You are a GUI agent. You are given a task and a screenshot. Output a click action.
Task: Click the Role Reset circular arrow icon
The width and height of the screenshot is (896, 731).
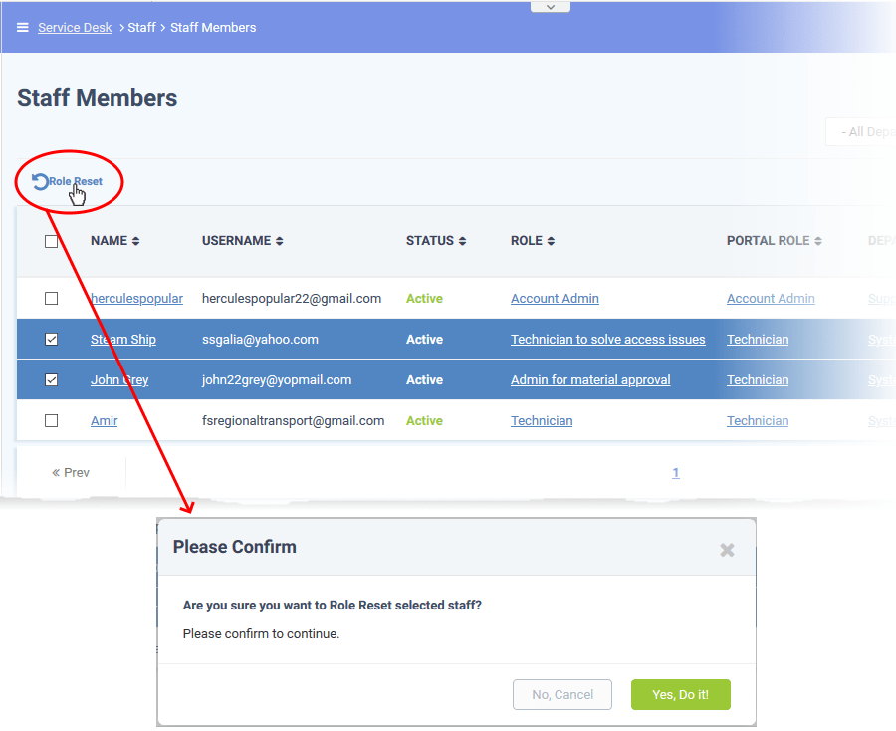tap(39, 181)
